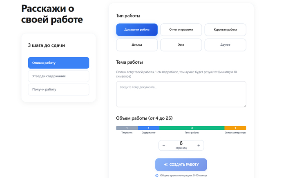Choose Отчет о практике work type
Screen dimensions: 286x178
pyautogui.click(x=181, y=30)
